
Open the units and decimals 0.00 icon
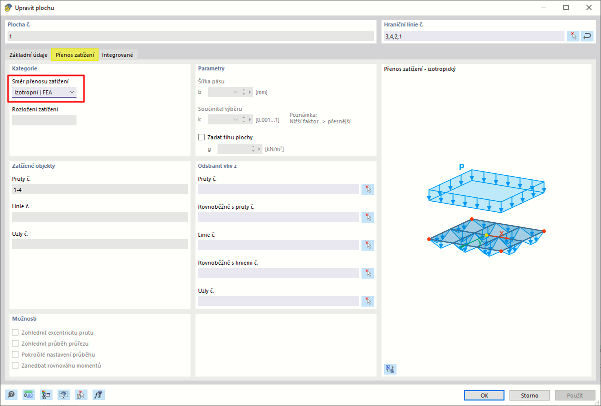(x=28, y=395)
